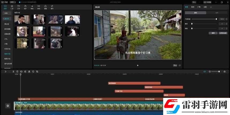Open the menu dropdown beside the Jianying logo
This screenshot has width=230, height=115.
point(13,2)
